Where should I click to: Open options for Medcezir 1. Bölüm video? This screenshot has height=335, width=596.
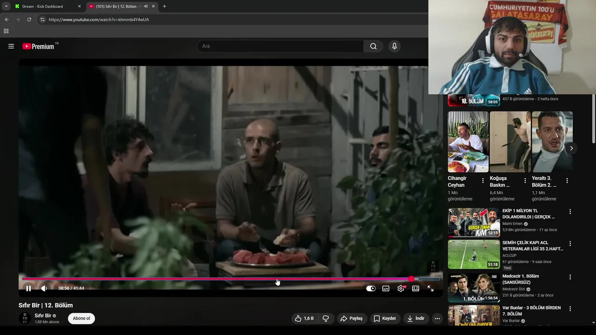point(570,277)
